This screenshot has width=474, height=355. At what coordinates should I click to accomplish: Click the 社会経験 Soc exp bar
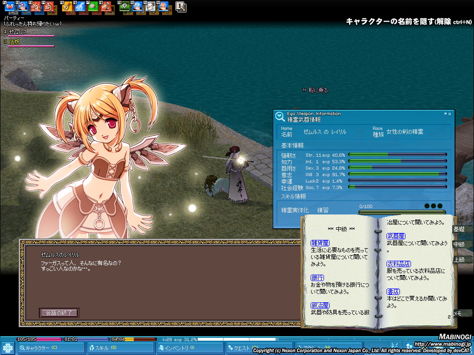[x=398, y=187]
